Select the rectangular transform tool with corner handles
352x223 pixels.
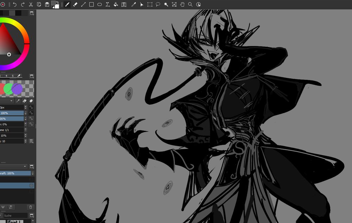click(150, 5)
